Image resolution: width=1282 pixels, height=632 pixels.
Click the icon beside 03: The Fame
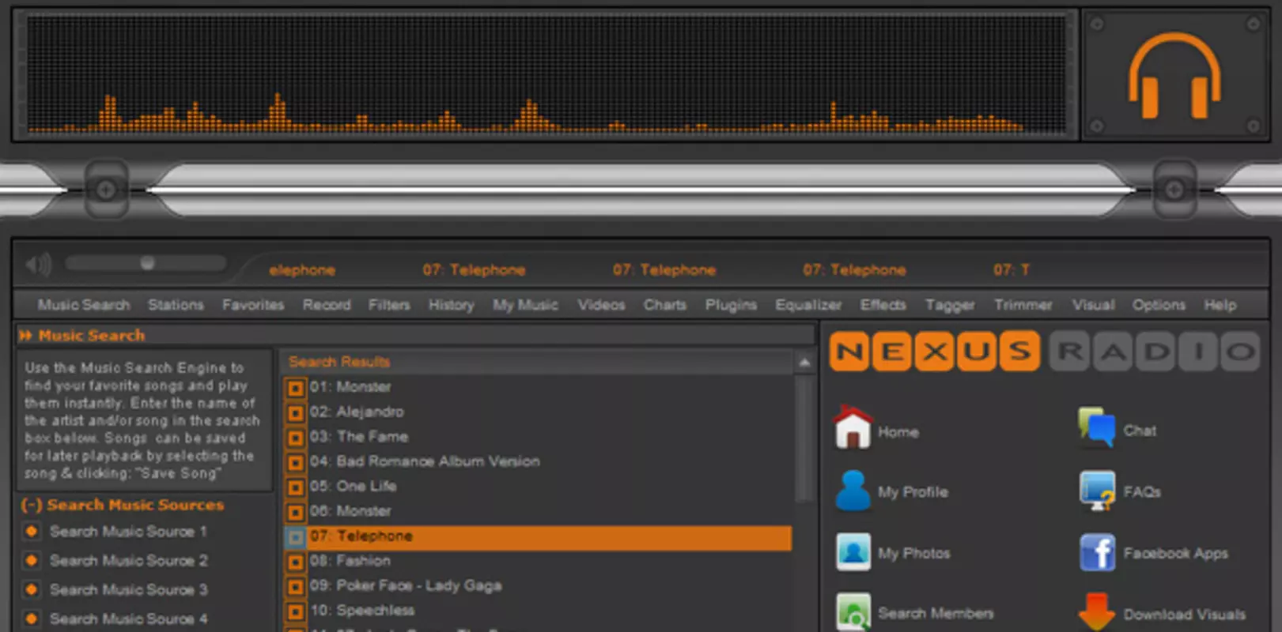tap(296, 438)
